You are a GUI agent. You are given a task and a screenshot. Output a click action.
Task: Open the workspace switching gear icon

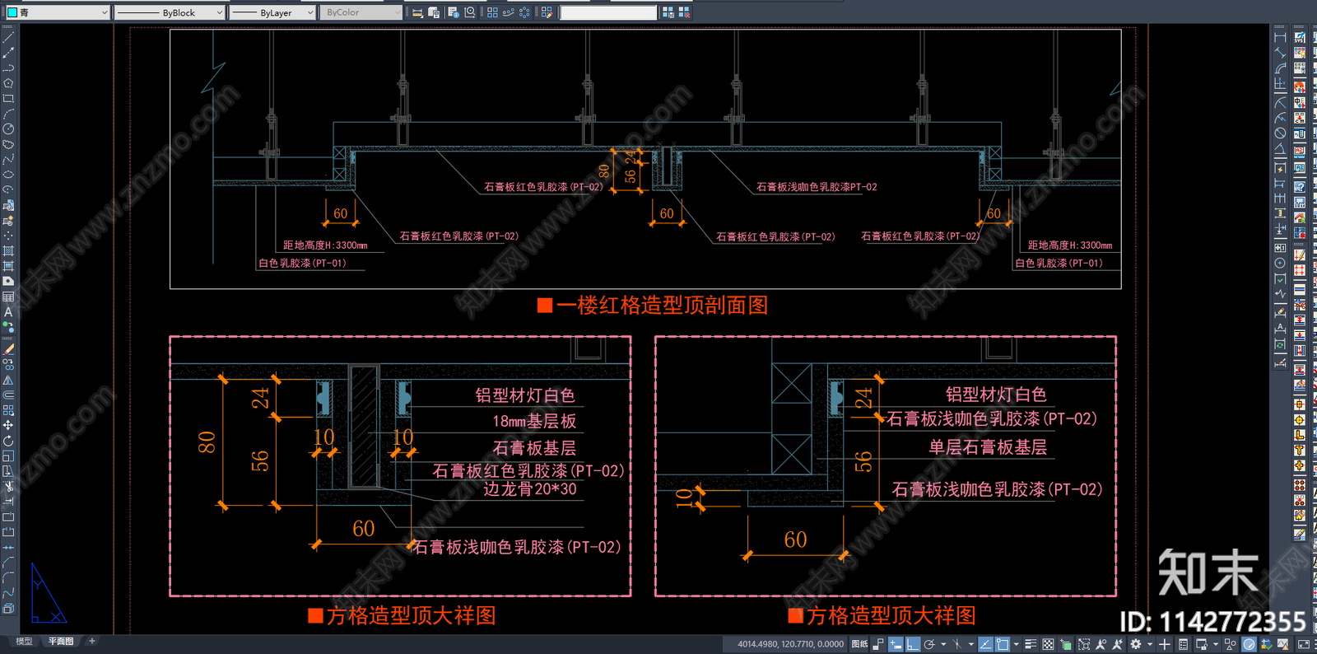(1136, 644)
